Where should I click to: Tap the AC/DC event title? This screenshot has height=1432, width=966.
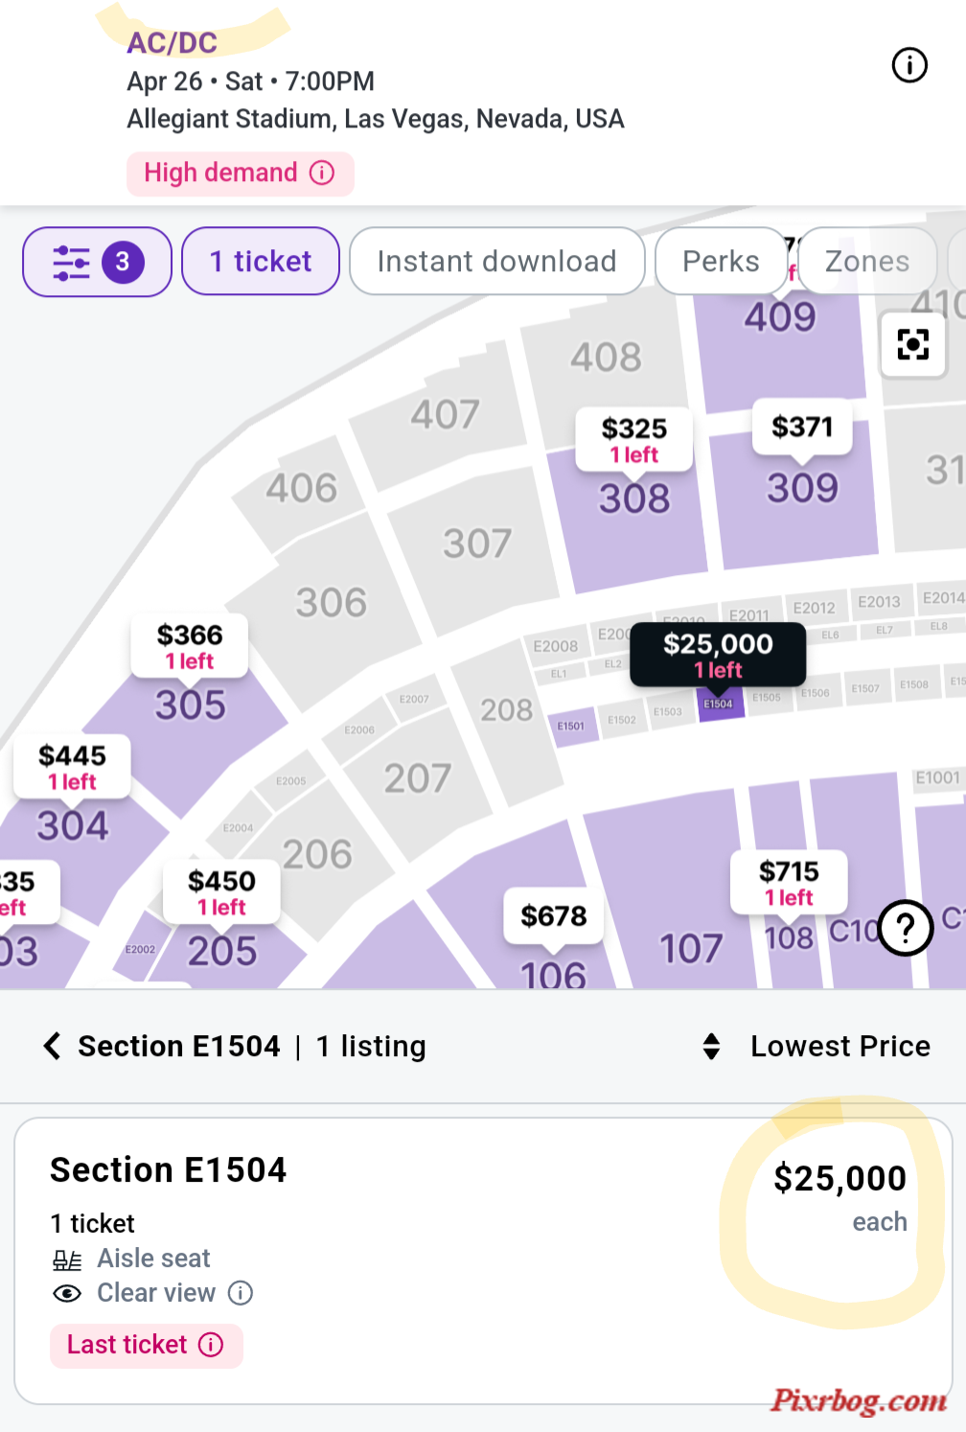point(172,42)
